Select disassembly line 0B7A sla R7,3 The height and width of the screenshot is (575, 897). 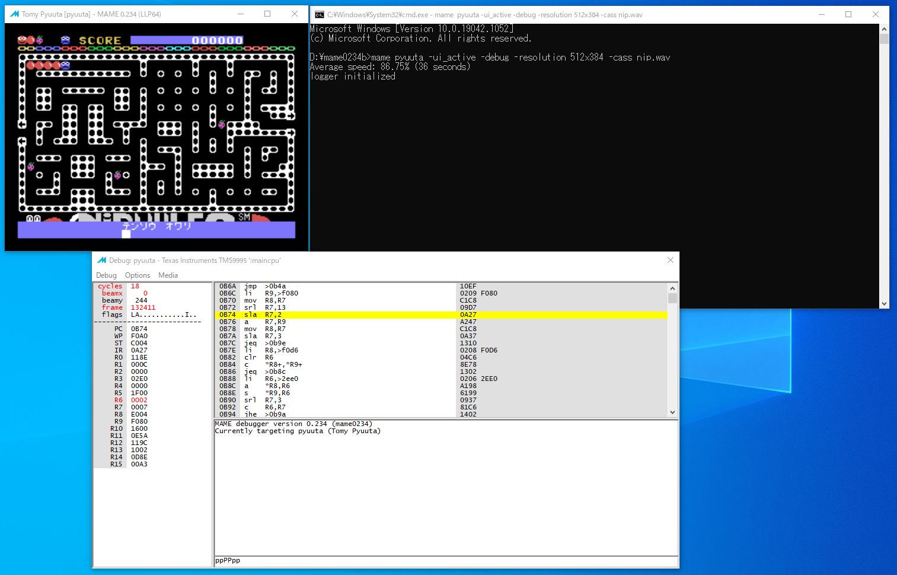pos(441,336)
